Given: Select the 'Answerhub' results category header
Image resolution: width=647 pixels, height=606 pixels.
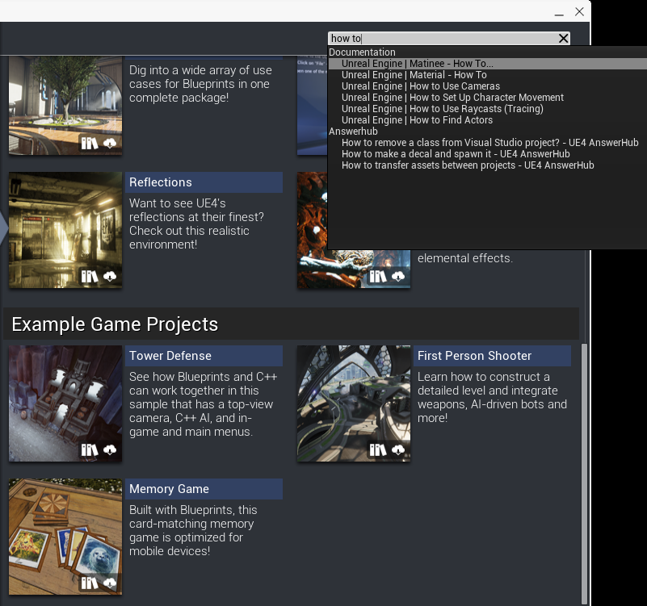Looking at the screenshot, I should pos(353,132).
